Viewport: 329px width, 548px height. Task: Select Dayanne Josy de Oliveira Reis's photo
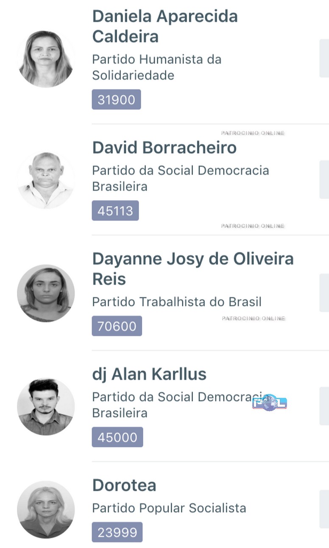click(46, 293)
